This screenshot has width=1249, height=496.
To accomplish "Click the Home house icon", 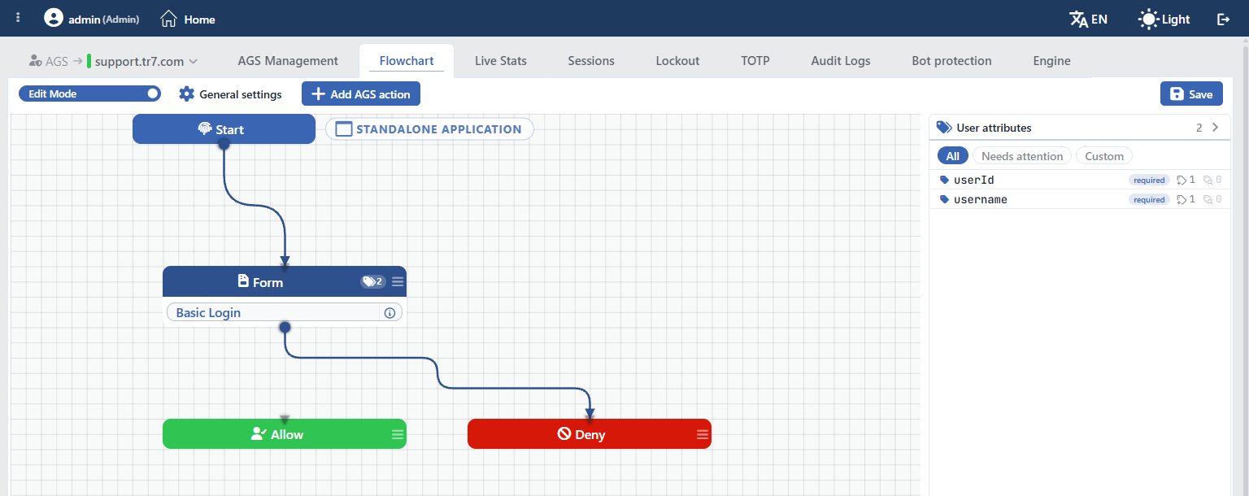I will pyautogui.click(x=168, y=19).
